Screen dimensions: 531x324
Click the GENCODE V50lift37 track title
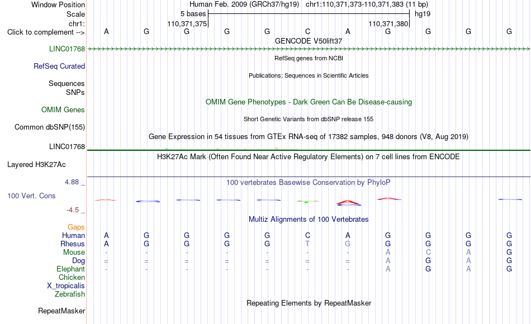[x=309, y=41]
